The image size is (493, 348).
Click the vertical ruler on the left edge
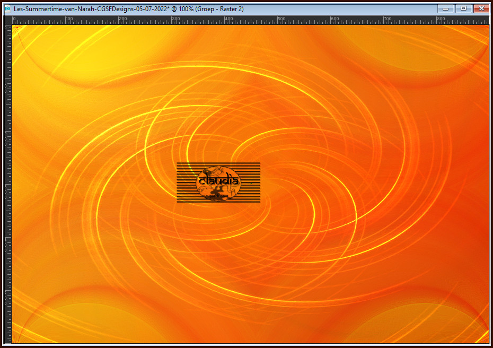pos(8,184)
